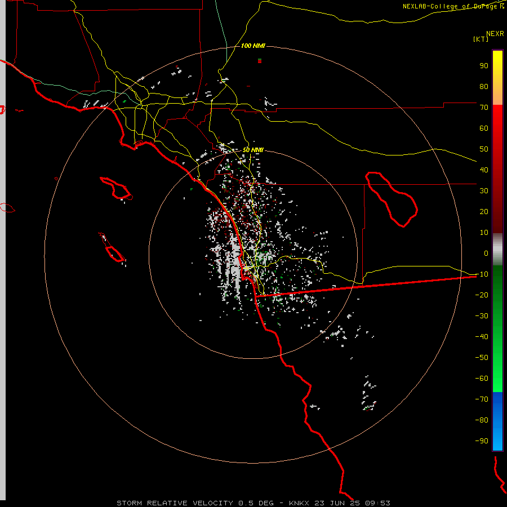The image size is (507, 507).
Task: Click the 80 knot scale value
Action: [x=484, y=86]
